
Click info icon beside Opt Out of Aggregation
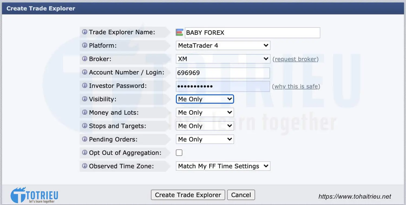point(85,153)
